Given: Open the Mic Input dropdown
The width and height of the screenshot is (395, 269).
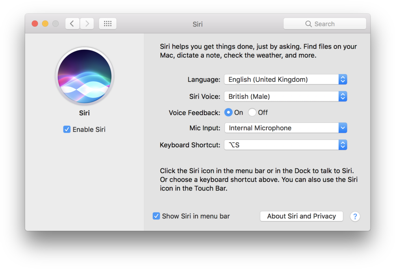Looking at the screenshot, I should click(x=286, y=128).
